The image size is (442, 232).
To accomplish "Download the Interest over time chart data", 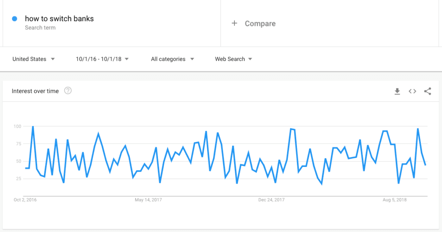I will [x=397, y=91].
